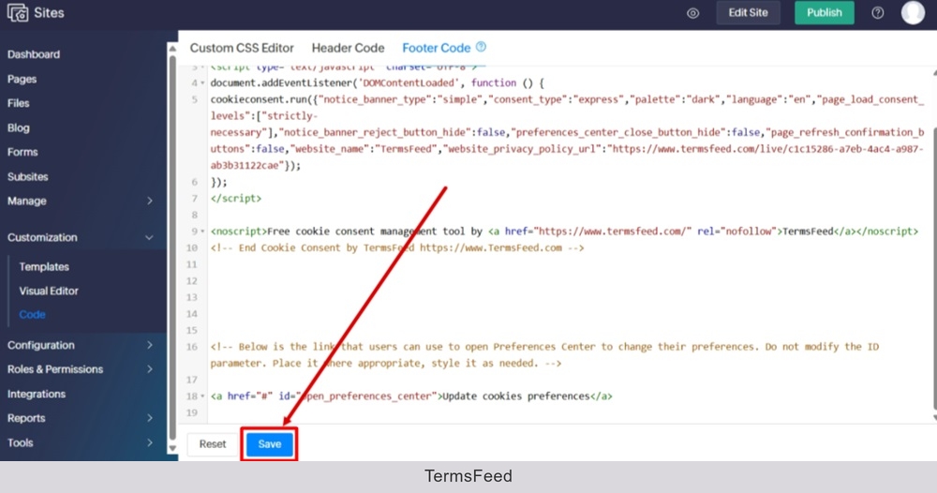Click the closing script tag on line 7
The width and height of the screenshot is (937, 493).
coord(236,199)
